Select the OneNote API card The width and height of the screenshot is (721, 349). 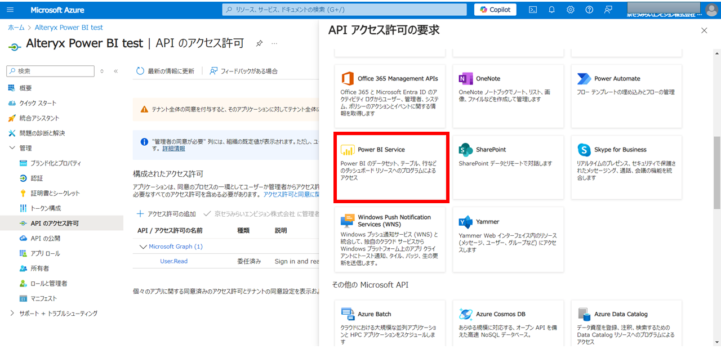click(x=508, y=96)
